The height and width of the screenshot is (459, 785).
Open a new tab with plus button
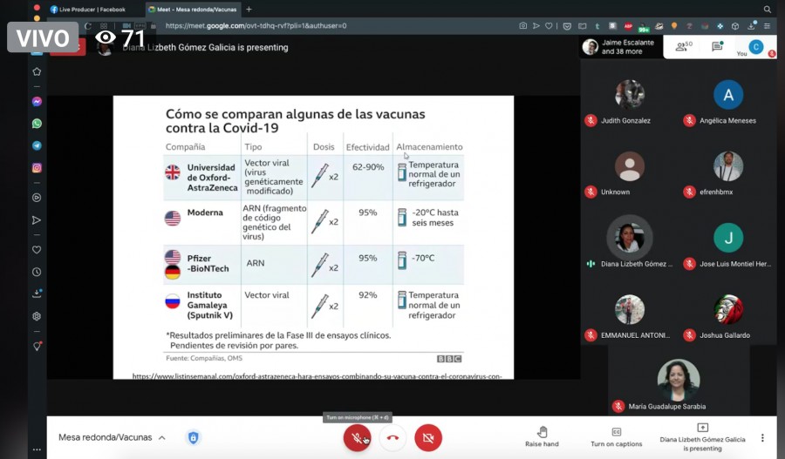pyautogui.click(x=249, y=9)
